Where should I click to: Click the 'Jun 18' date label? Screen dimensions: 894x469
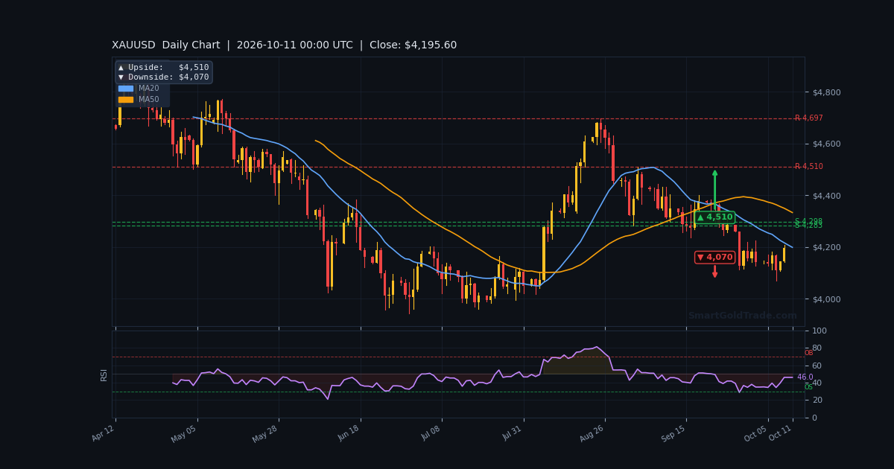point(349,433)
